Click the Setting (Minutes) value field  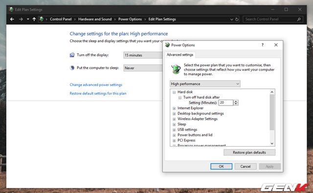pos(226,103)
